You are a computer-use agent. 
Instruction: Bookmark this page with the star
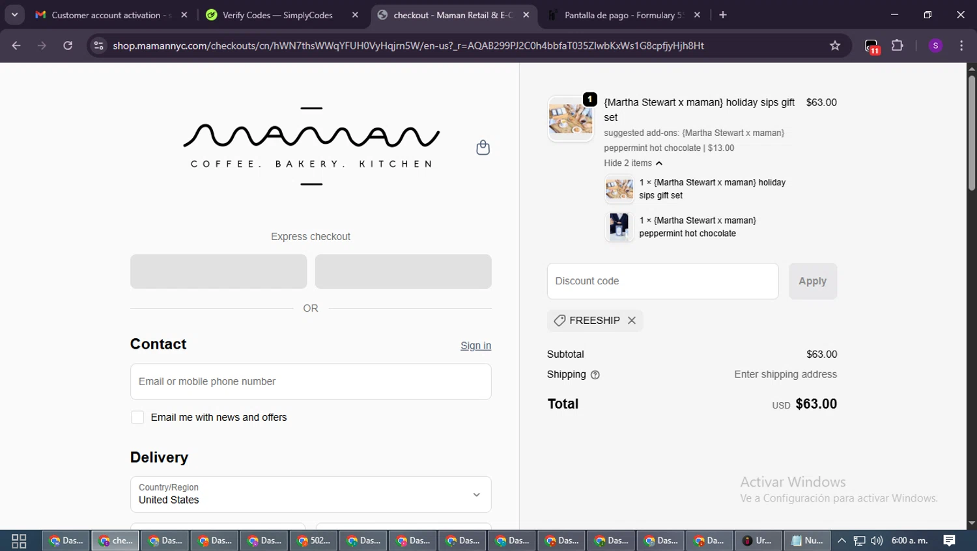835,46
